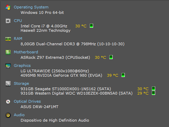Open the Storage section heading
Image resolution: width=169 pixels, height=127 pixels.
[21, 83]
